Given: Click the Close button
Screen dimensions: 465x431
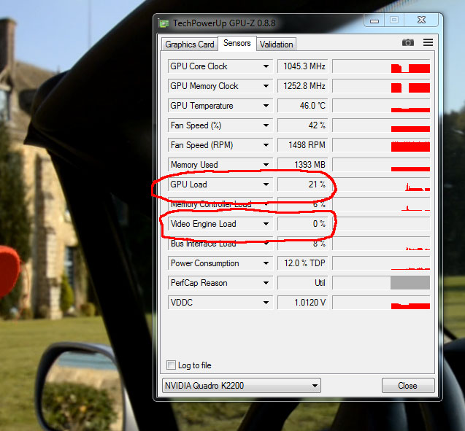Looking at the screenshot, I should [x=408, y=385].
